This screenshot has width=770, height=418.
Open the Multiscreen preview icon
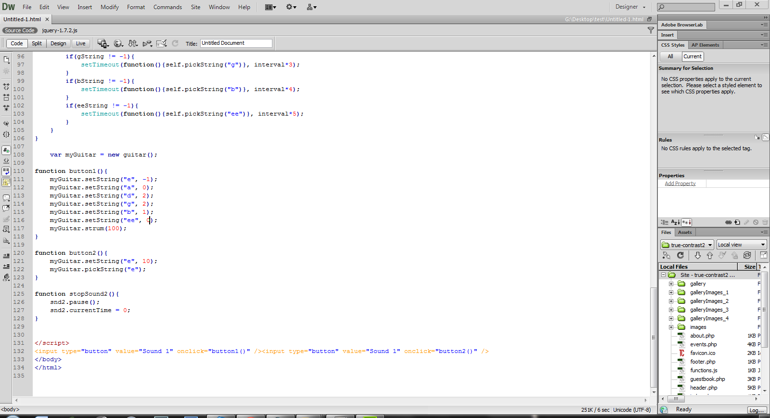[x=103, y=43]
